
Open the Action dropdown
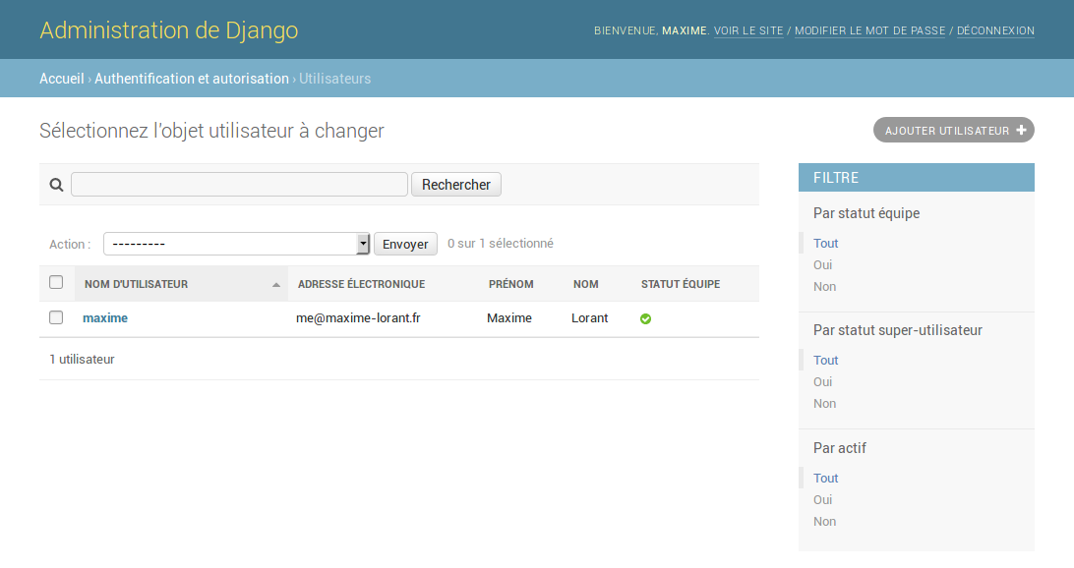[x=236, y=244]
